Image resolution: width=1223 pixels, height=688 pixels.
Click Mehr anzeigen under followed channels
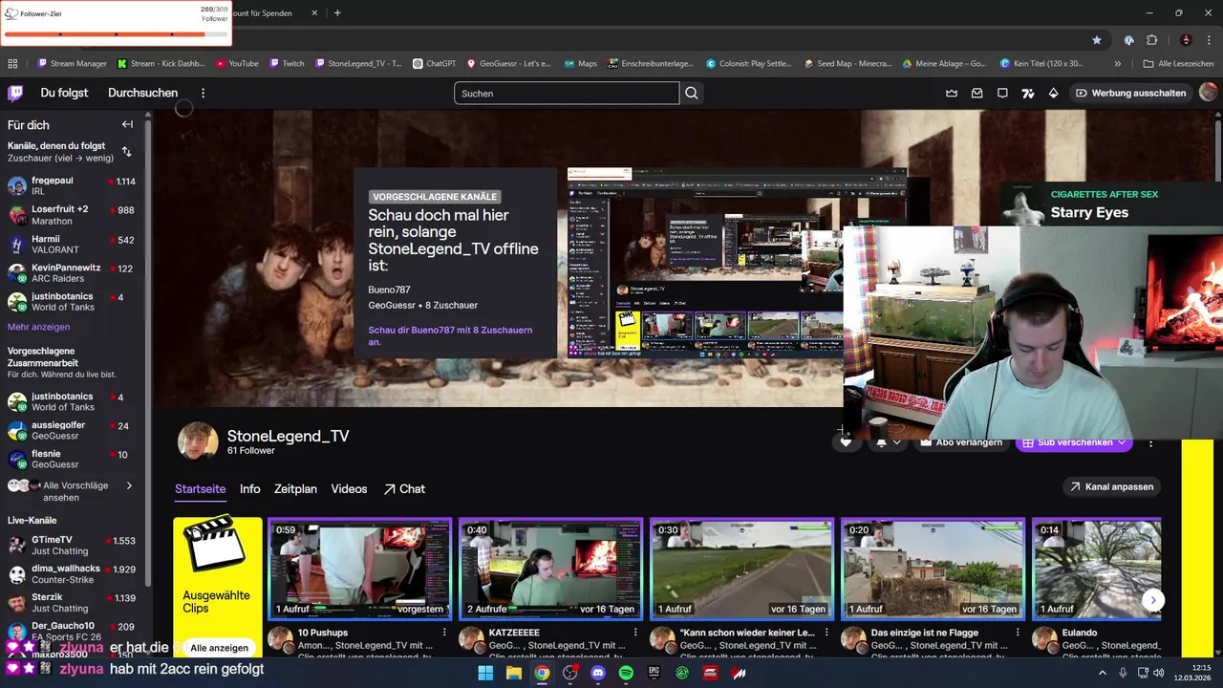coord(38,327)
